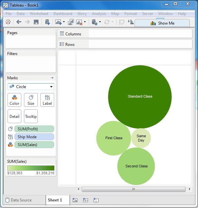Open the clear sheet dropdown arrow
This screenshot has width=198, height=208.
coord(85,22)
